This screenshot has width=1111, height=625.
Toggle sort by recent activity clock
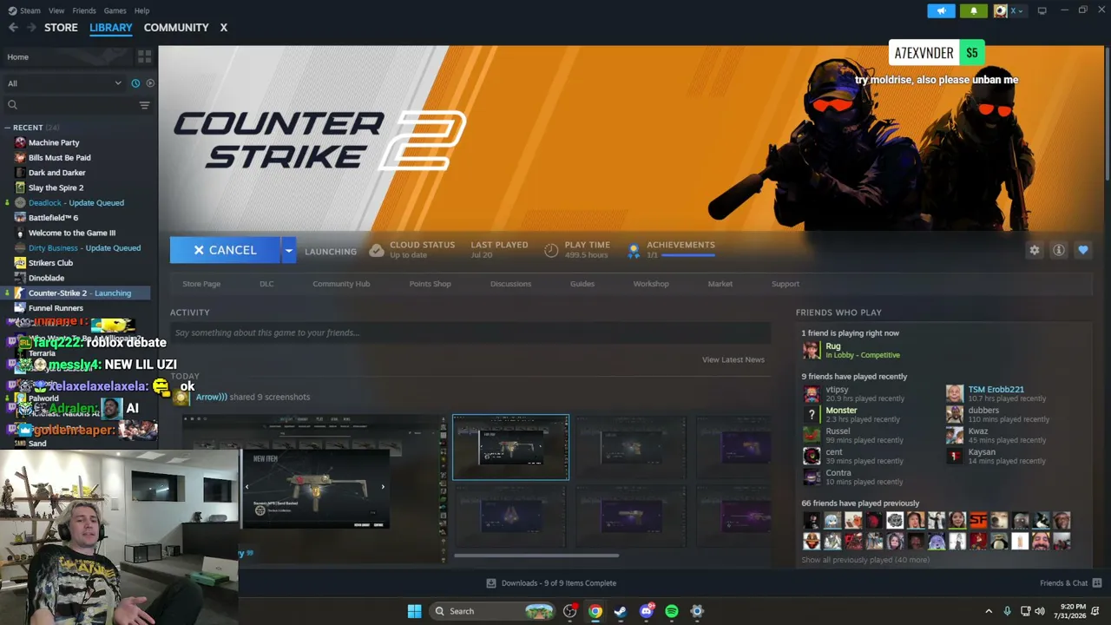135,83
